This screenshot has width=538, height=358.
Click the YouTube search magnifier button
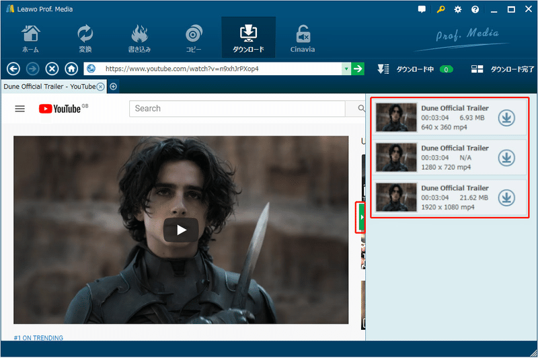coord(361,109)
